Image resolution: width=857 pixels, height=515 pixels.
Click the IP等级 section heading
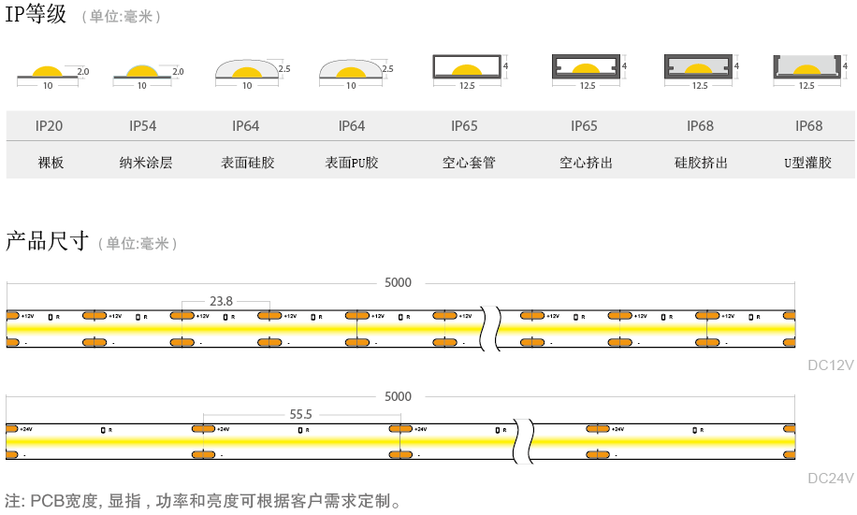coord(36,15)
